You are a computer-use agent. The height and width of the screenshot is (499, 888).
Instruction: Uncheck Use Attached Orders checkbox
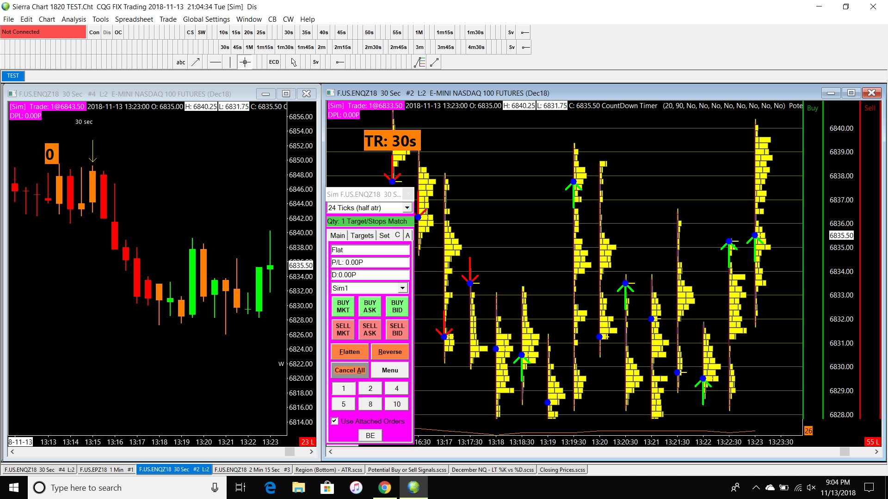[x=334, y=421]
